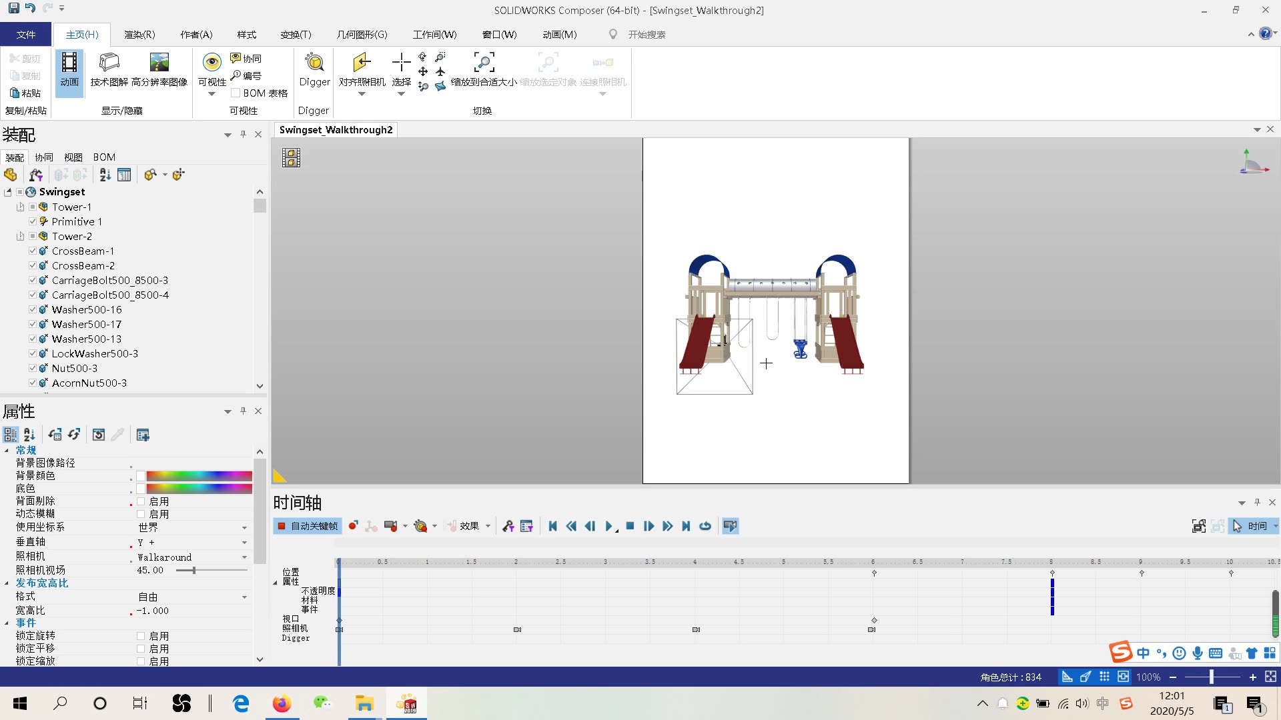
Task: Open Firefox from the taskbar
Action: click(x=282, y=703)
